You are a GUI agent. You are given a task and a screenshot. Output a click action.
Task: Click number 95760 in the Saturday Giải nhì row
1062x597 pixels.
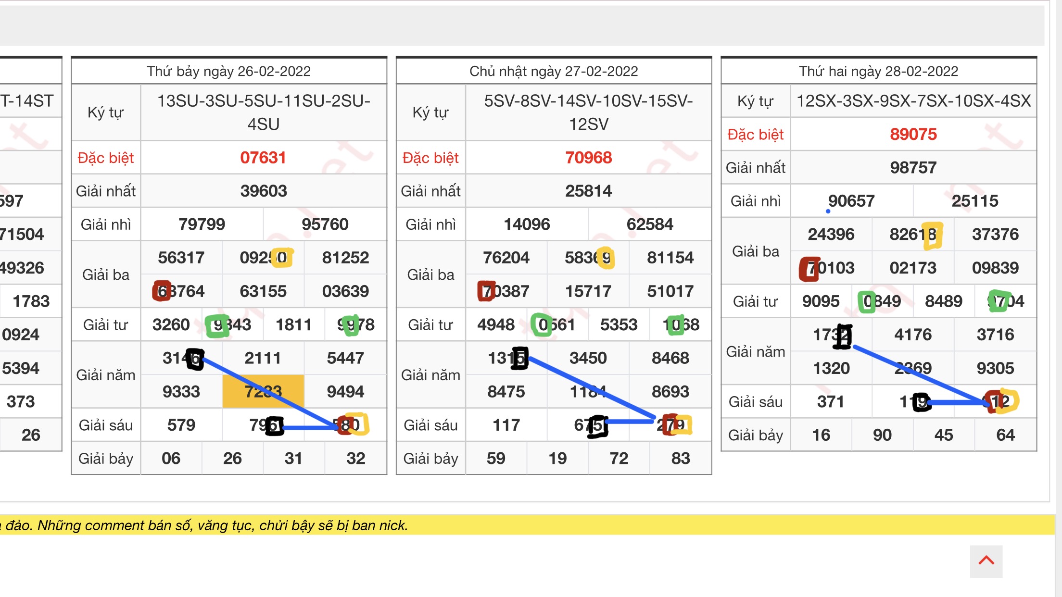pyautogui.click(x=325, y=224)
